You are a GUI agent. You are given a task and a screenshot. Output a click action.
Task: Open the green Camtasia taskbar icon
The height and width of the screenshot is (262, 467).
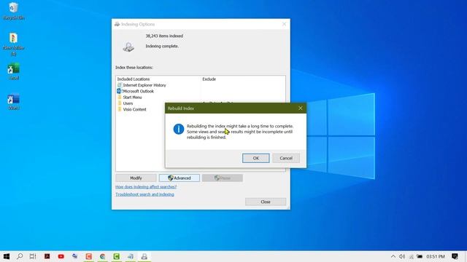[117, 256]
